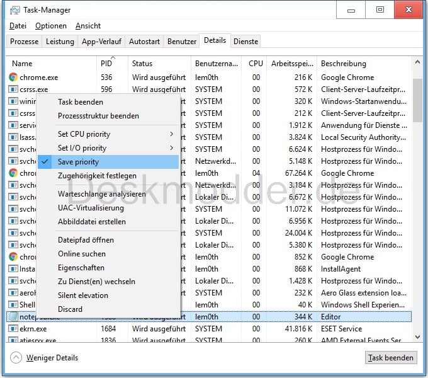
Task: Click the Weniger Details collapse arrow icon
Action: coord(16,358)
